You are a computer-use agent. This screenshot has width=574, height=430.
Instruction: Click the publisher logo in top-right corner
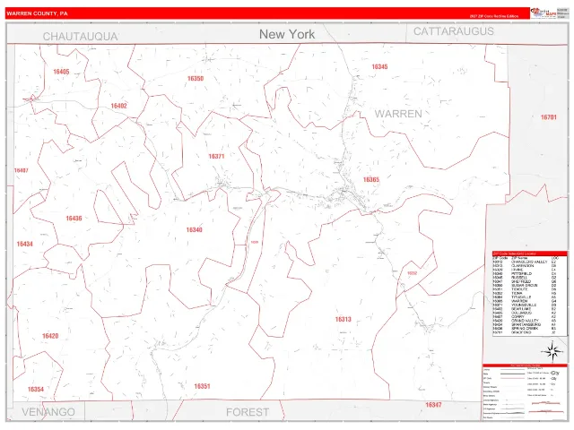pos(544,13)
